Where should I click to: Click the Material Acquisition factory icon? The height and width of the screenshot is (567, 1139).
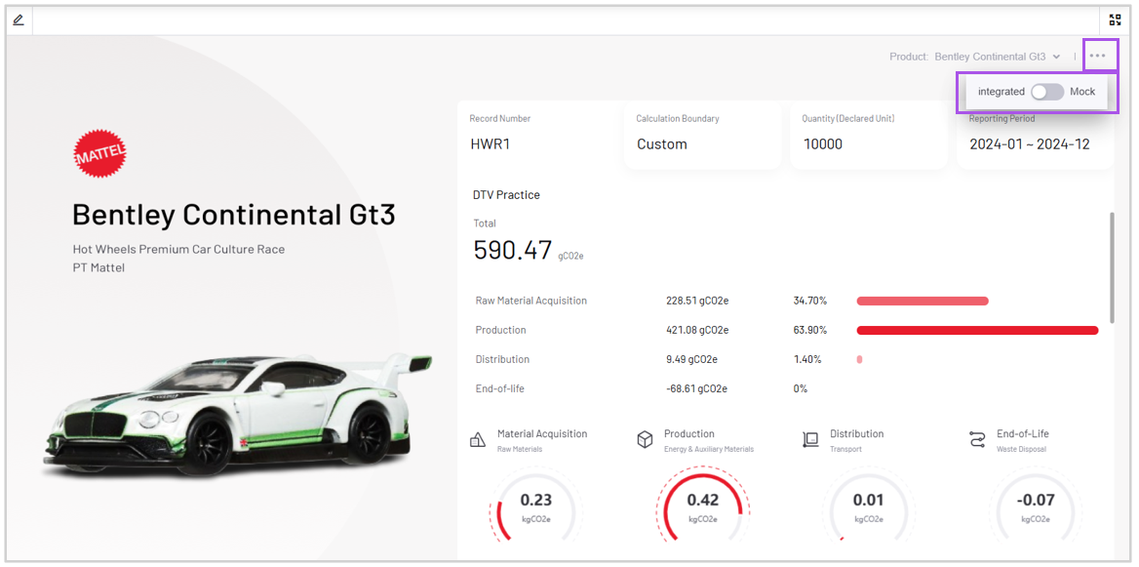pos(478,440)
